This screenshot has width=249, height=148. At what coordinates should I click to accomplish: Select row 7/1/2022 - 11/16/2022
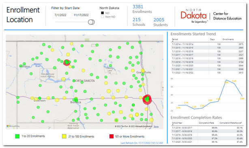tap(207, 73)
